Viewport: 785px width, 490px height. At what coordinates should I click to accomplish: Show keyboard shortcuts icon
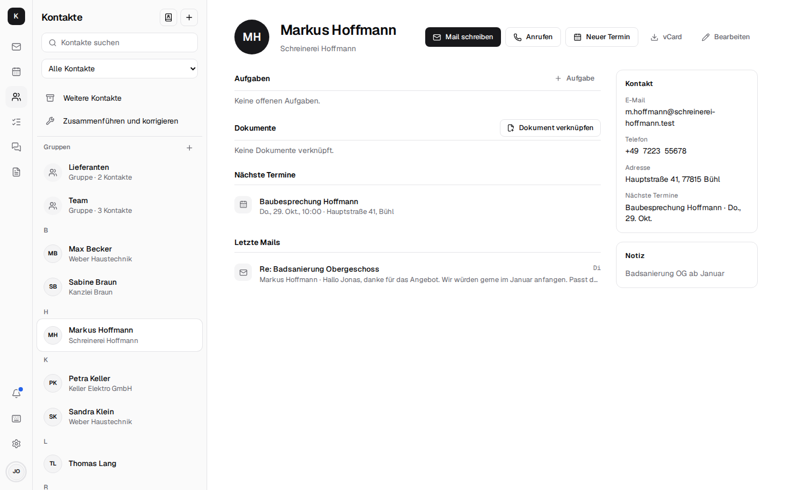tap(16, 419)
